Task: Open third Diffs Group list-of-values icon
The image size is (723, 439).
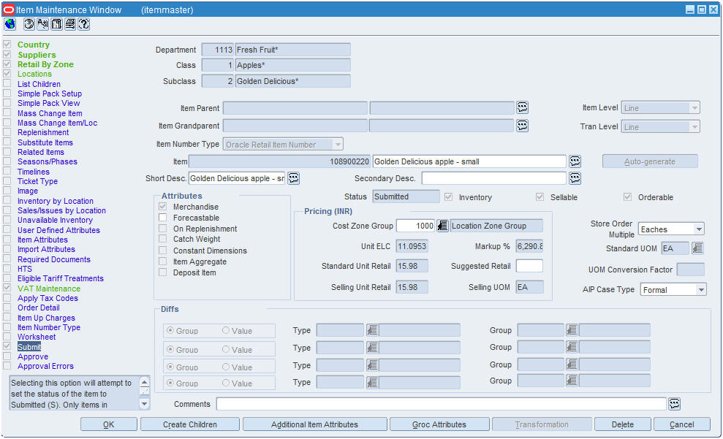Action: tap(572, 364)
